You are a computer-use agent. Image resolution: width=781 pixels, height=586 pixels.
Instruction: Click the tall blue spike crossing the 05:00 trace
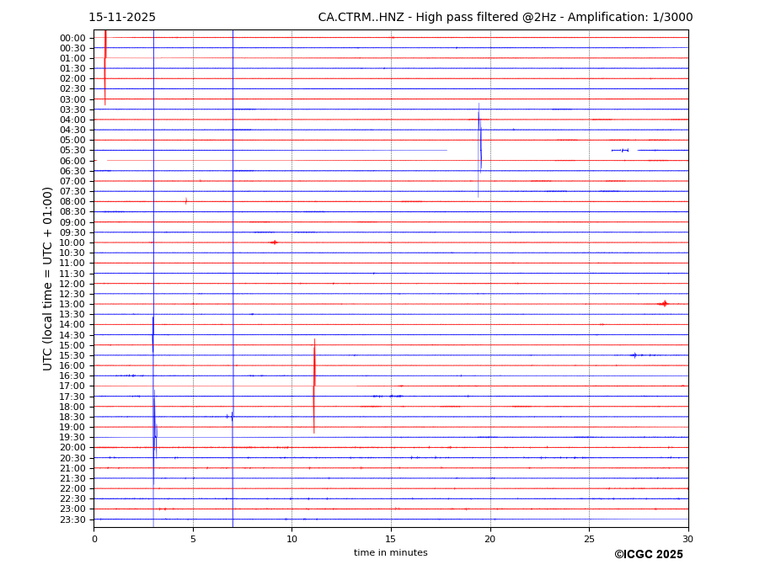tap(480, 140)
